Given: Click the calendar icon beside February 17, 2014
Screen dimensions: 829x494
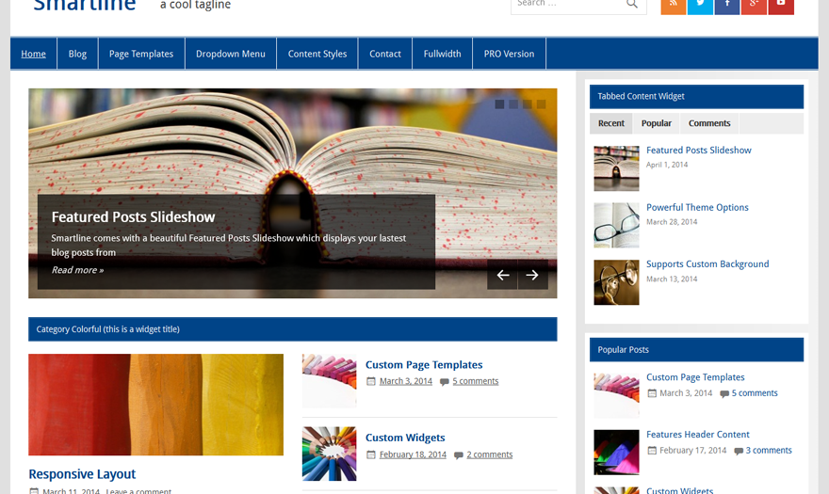Looking at the screenshot, I should point(652,451).
